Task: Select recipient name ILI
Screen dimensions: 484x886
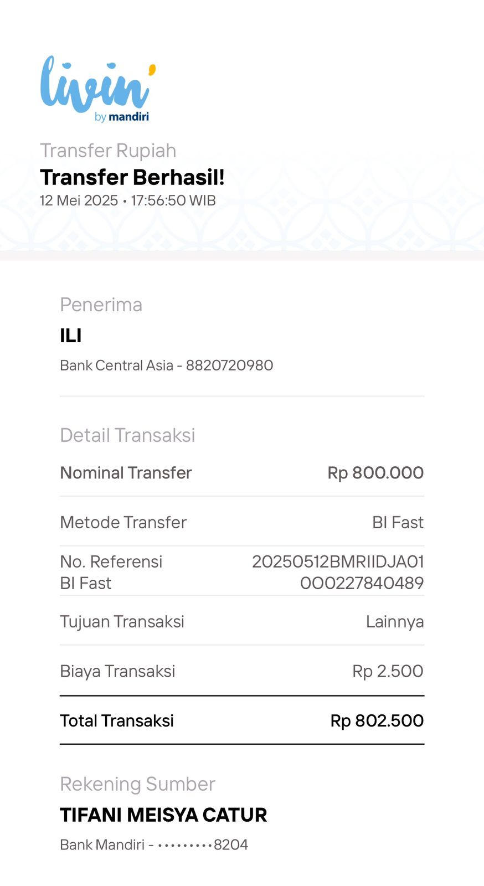Action: point(71,336)
